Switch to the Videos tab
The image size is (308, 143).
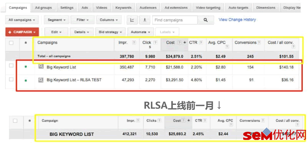point(102,8)
